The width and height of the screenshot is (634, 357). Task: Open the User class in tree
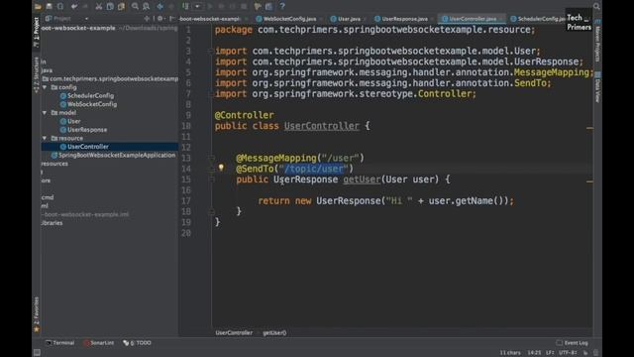[x=70, y=121]
